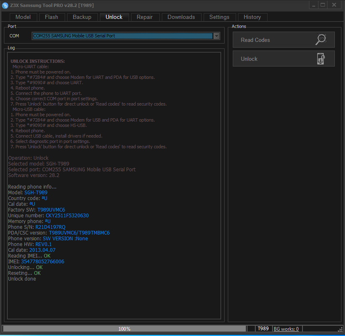Click the 'choose HS-USB' instruction line

49,125
